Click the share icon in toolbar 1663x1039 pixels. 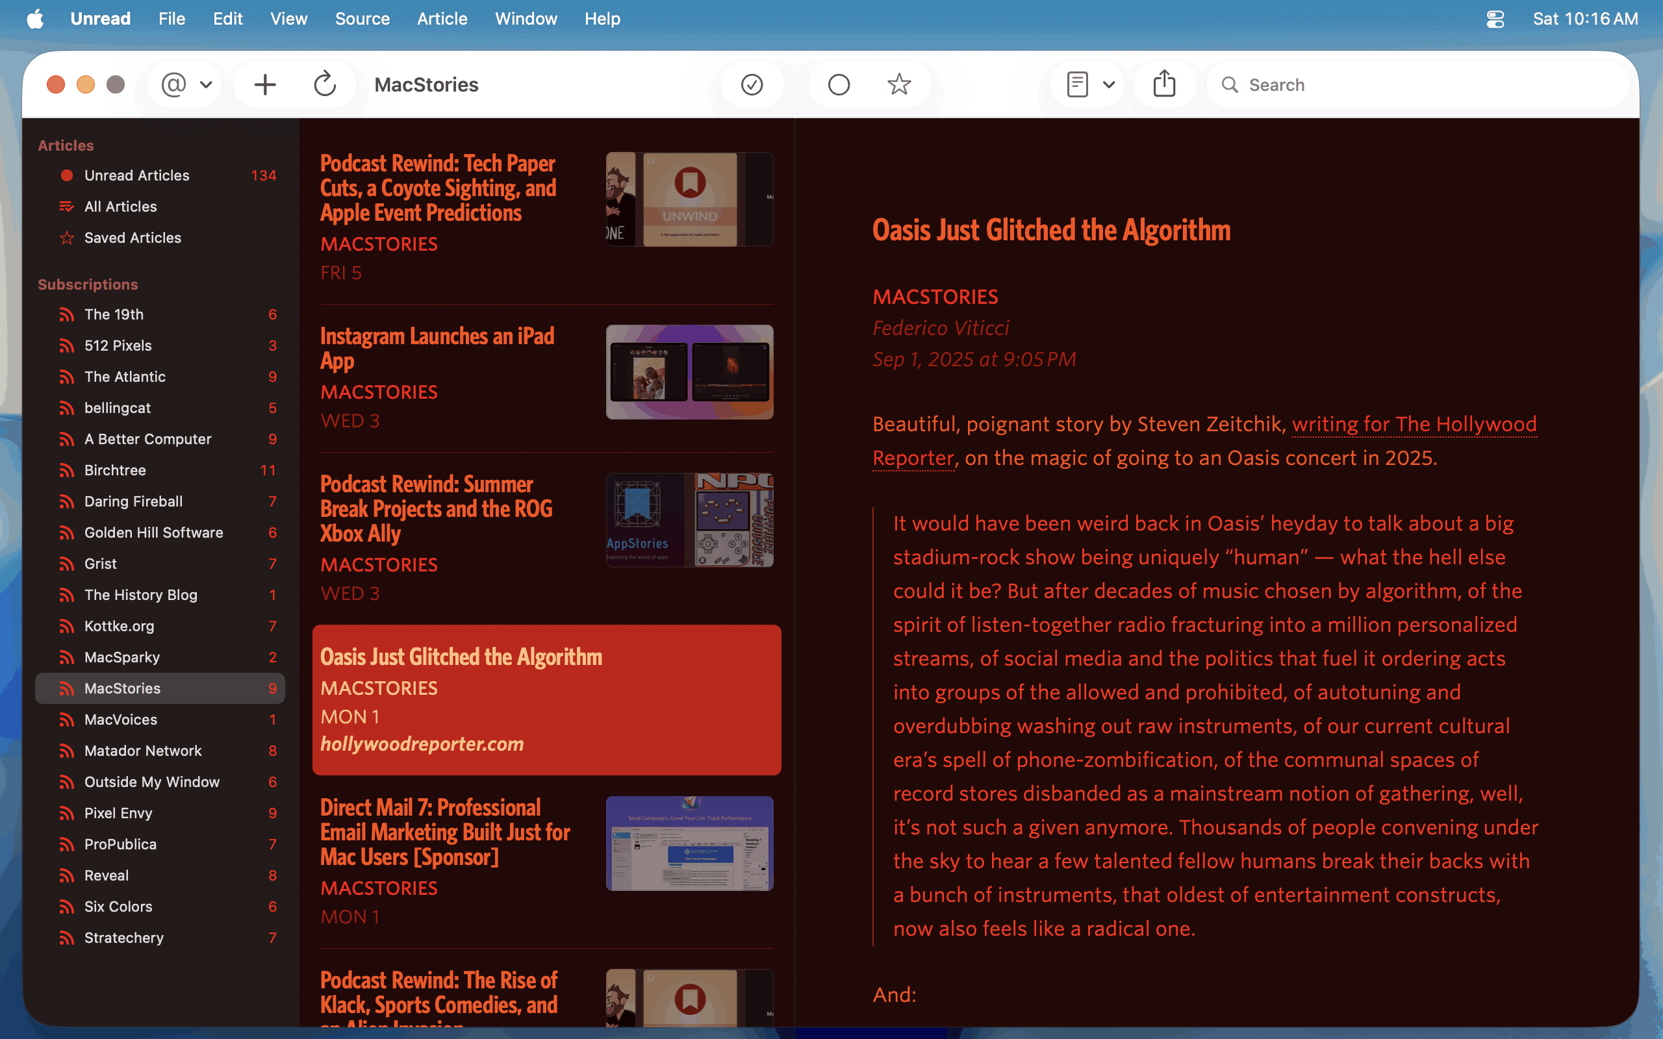[1164, 84]
